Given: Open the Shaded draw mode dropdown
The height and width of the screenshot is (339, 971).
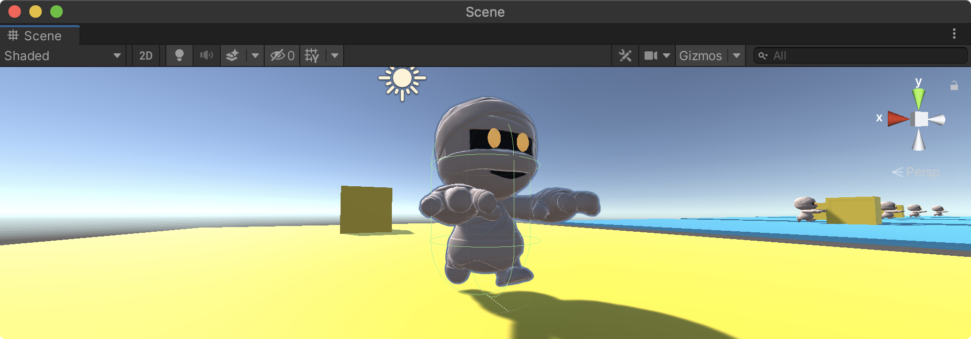Looking at the screenshot, I should [x=62, y=55].
